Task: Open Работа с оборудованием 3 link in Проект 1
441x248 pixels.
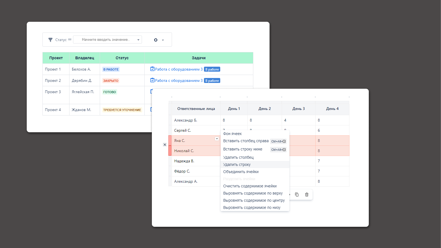Action: (179, 69)
